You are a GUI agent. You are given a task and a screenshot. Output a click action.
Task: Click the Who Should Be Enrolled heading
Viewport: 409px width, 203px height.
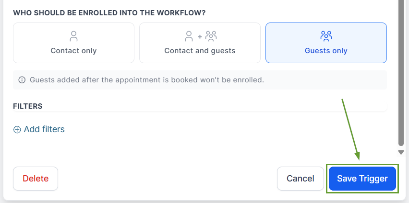coord(113,13)
